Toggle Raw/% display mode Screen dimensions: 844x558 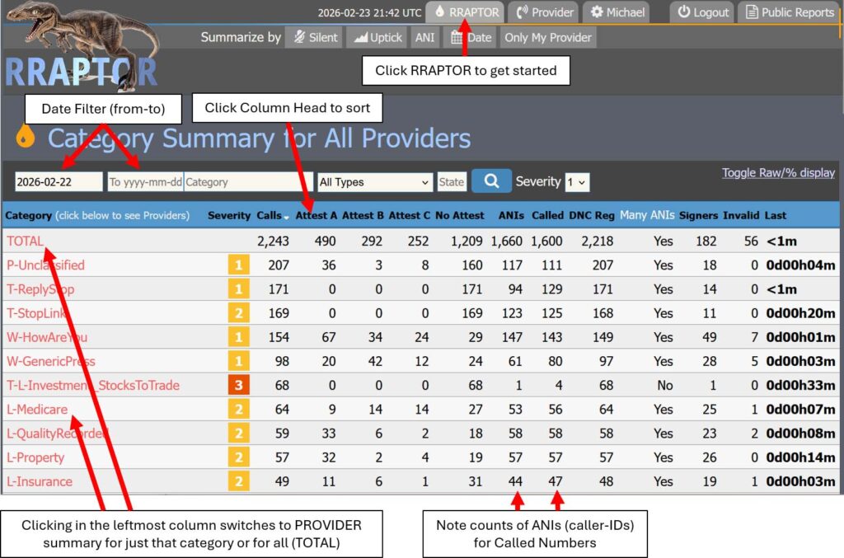click(778, 173)
